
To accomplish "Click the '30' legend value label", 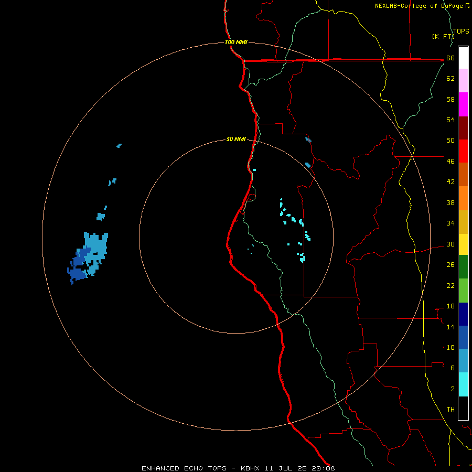I will pyautogui.click(x=450, y=244).
